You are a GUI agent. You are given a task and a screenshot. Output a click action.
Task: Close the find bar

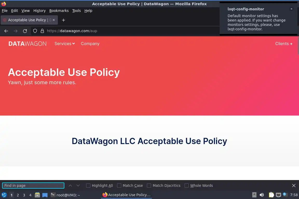pyautogui.click(x=294, y=186)
